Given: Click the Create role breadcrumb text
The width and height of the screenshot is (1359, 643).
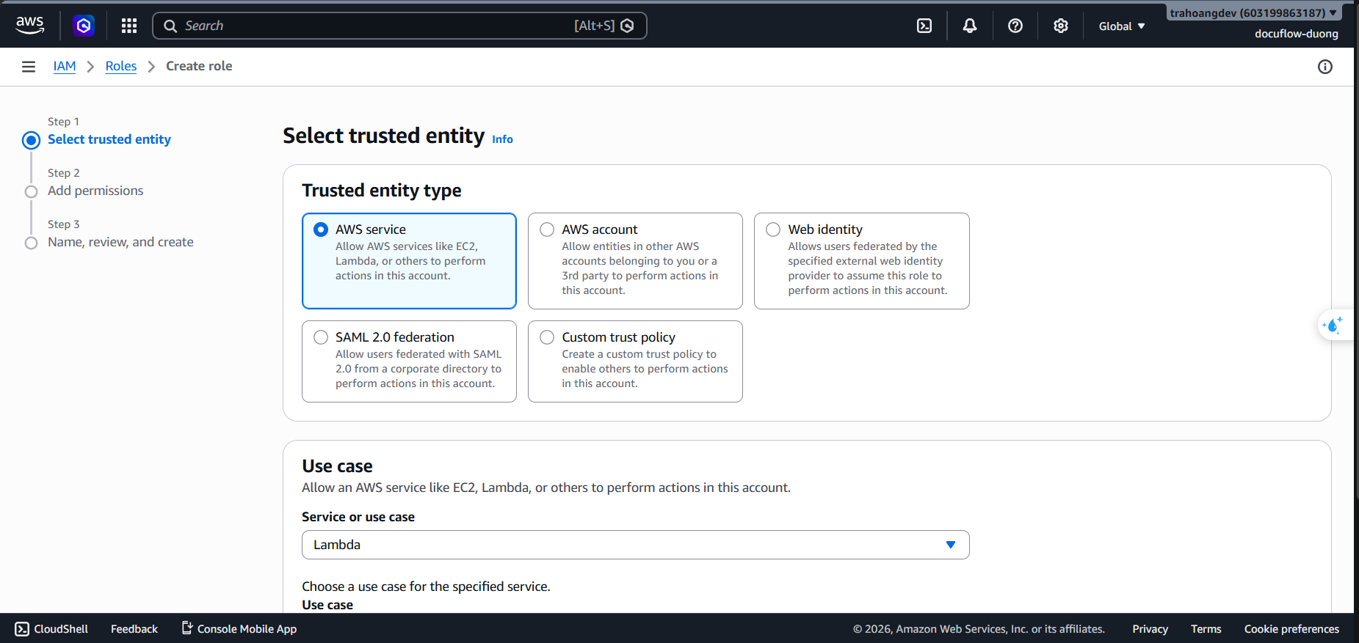Looking at the screenshot, I should pos(199,66).
